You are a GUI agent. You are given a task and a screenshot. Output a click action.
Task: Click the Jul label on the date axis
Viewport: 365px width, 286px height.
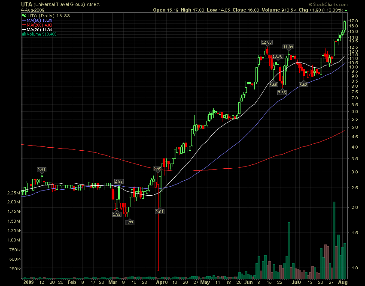click(x=295, y=282)
